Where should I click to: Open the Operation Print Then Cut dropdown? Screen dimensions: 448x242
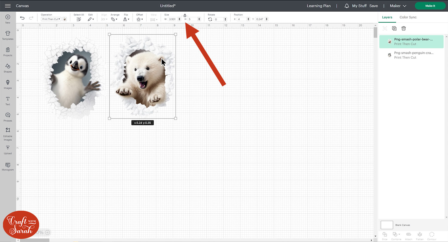coord(51,19)
